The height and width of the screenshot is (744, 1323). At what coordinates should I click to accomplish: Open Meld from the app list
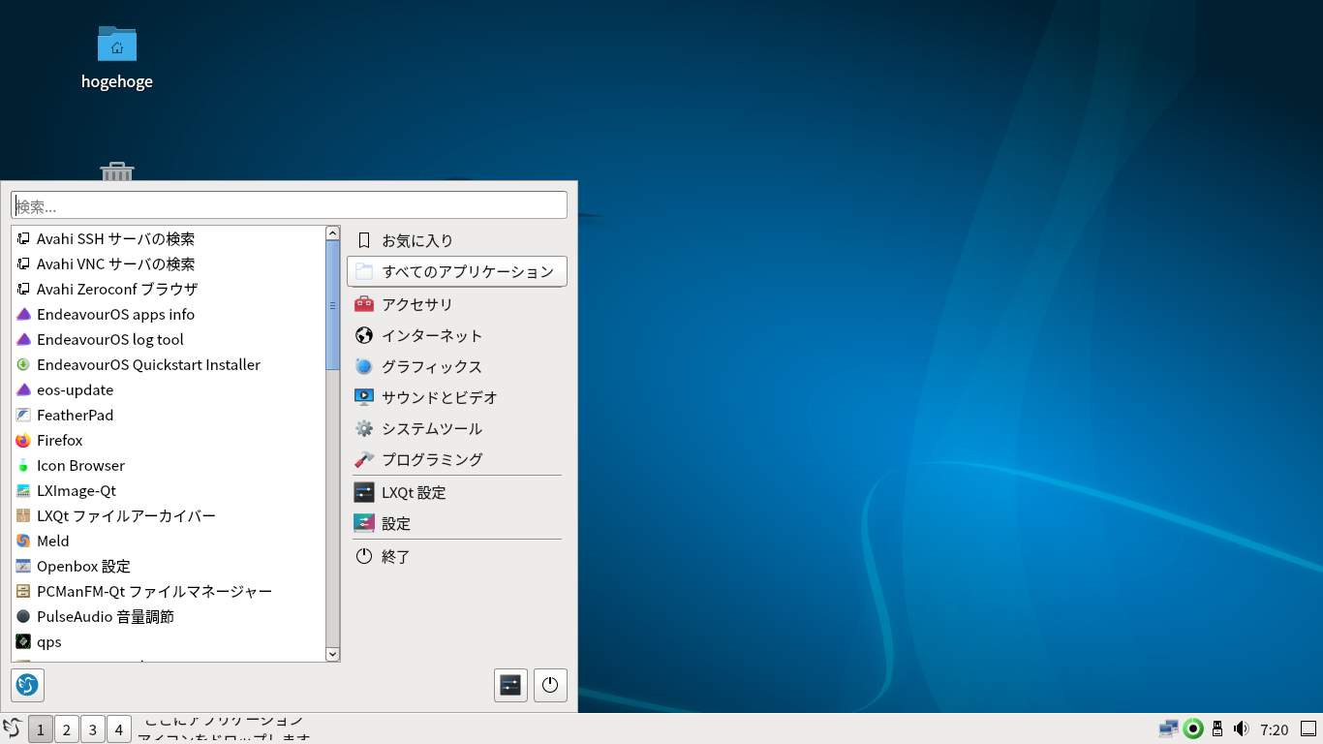52,542
